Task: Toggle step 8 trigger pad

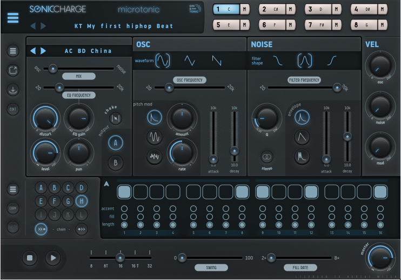Action: click(x=242, y=192)
